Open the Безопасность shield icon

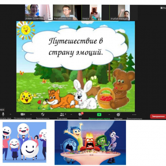pos(43,114)
